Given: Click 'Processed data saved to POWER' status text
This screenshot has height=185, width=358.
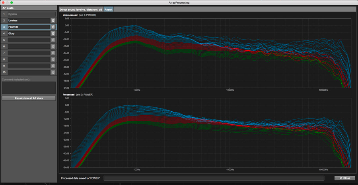Looking at the screenshot, I should [81, 178].
